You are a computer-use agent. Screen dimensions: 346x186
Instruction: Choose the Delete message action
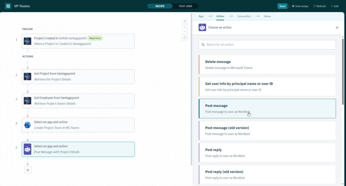[267, 65]
